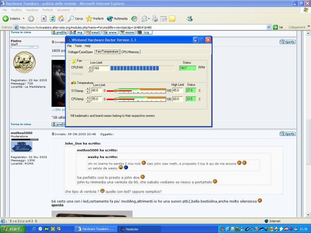Click the SYStemp low limit field 40.0
Screen dimensions: 311x233
(x=96, y=90)
